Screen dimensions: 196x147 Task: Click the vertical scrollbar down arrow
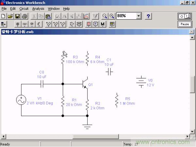[192, 130]
